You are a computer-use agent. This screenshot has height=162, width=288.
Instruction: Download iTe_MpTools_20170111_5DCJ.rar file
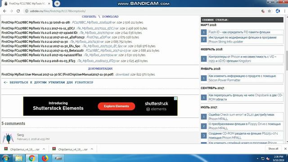pos(98,28)
